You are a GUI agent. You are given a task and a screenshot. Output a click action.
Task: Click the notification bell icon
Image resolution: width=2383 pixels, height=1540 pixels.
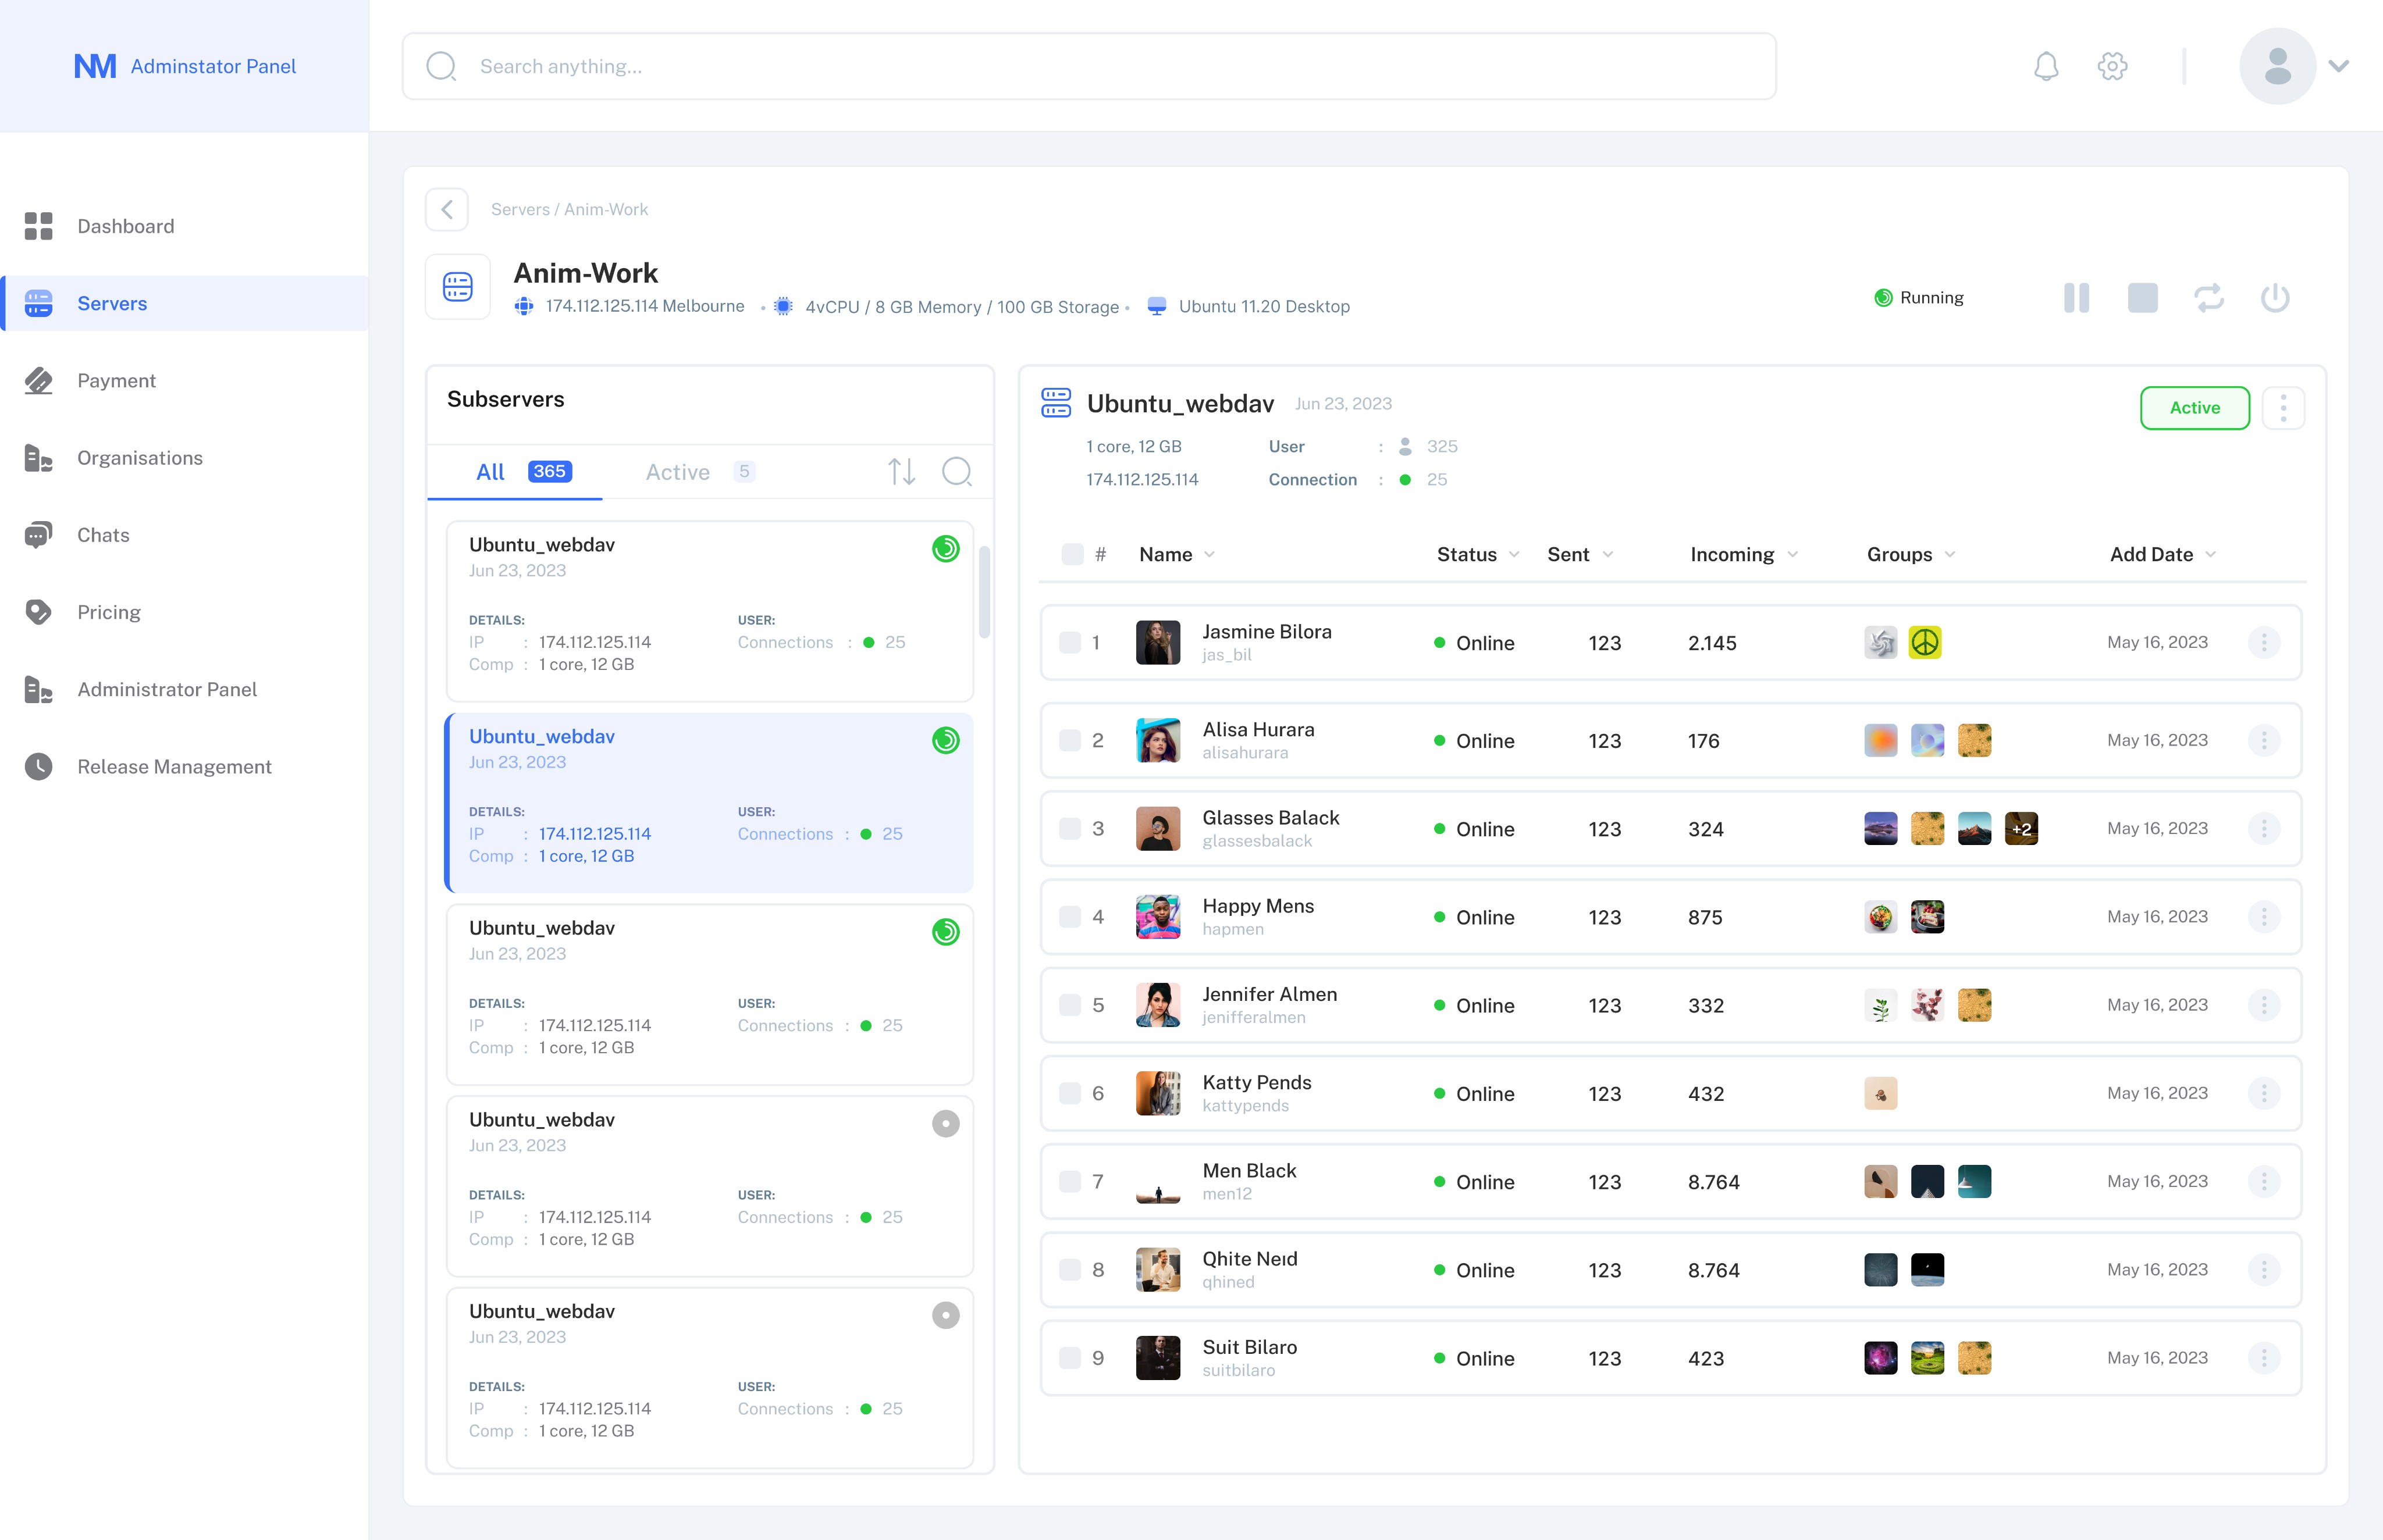[2046, 66]
